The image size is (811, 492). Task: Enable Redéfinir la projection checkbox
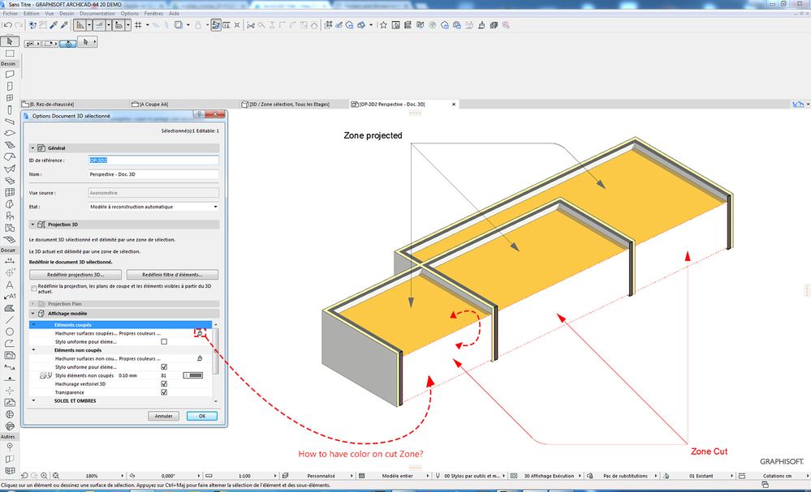pos(33,287)
